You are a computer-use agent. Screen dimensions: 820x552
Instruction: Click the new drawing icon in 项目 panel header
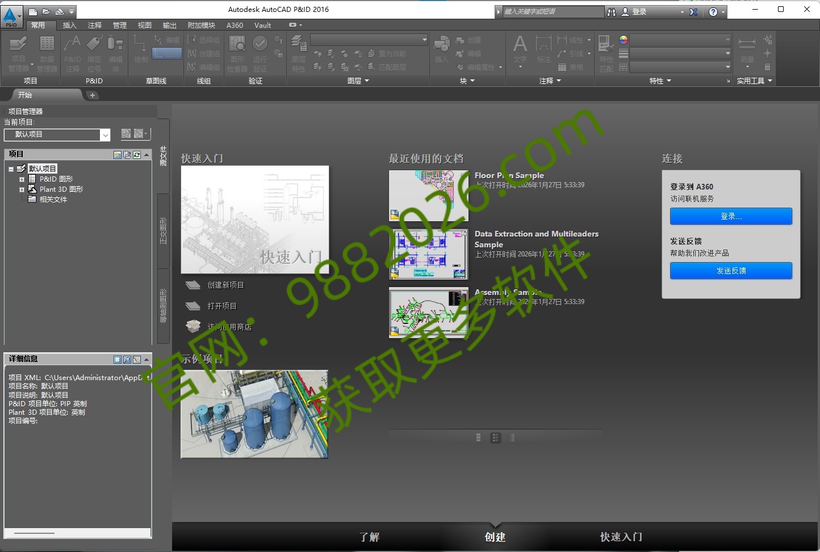pyautogui.click(x=118, y=154)
